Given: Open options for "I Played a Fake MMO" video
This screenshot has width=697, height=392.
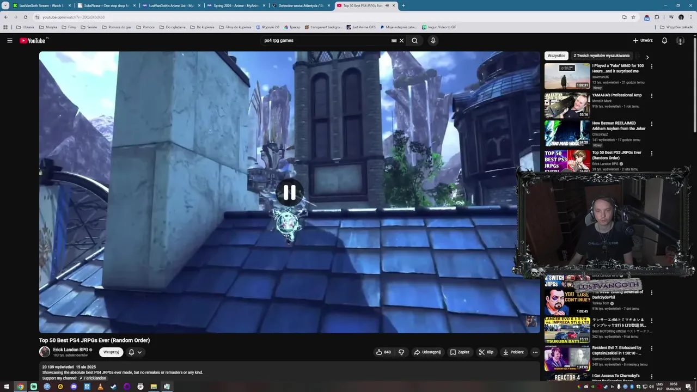Looking at the screenshot, I should pyautogui.click(x=651, y=66).
